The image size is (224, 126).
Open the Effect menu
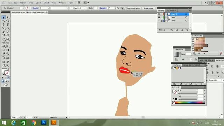[46, 3]
